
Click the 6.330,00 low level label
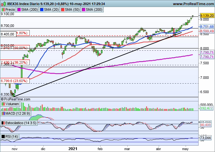[x=7, y=94]
